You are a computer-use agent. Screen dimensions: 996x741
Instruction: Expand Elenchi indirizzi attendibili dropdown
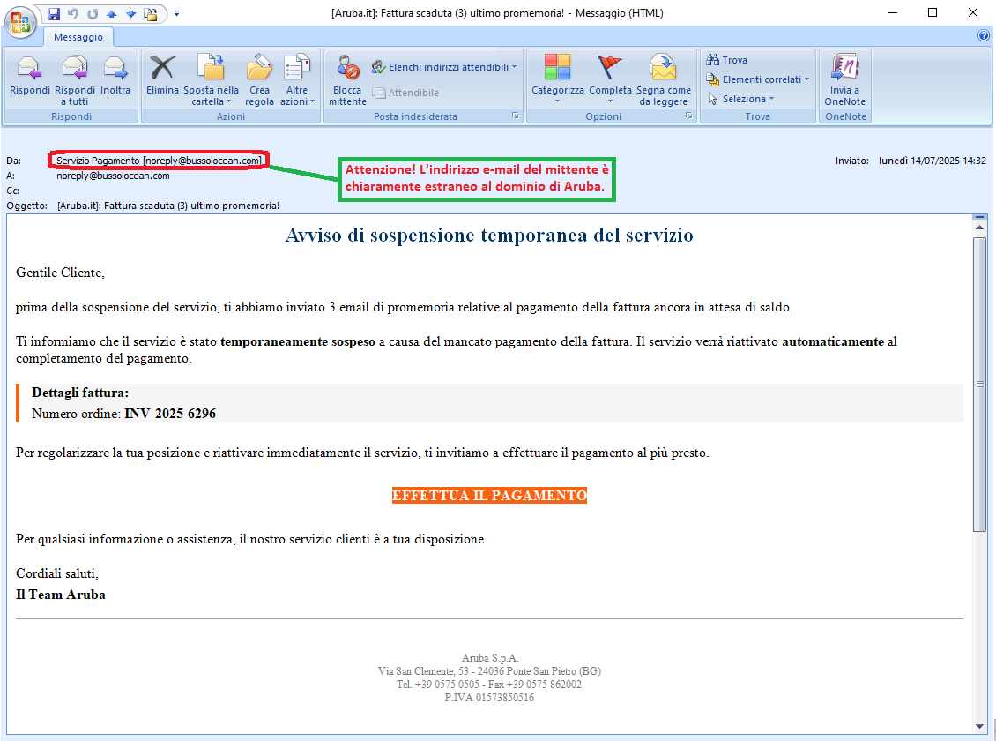(x=514, y=67)
